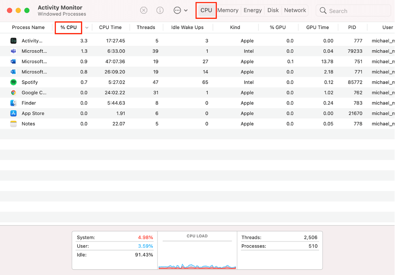Select the Microsoft Teams process icon
This screenshot has height=275, width=395.
click(x=13, y=51)
